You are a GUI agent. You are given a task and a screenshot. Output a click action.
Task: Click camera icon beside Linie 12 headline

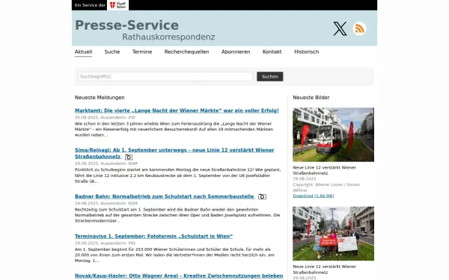point(129,157)
